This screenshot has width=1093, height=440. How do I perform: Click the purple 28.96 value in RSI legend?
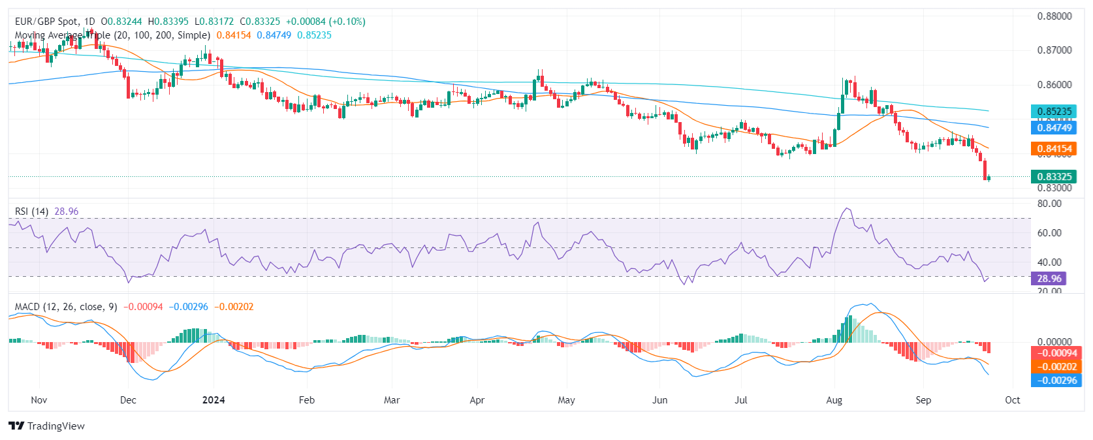point(66,212)
